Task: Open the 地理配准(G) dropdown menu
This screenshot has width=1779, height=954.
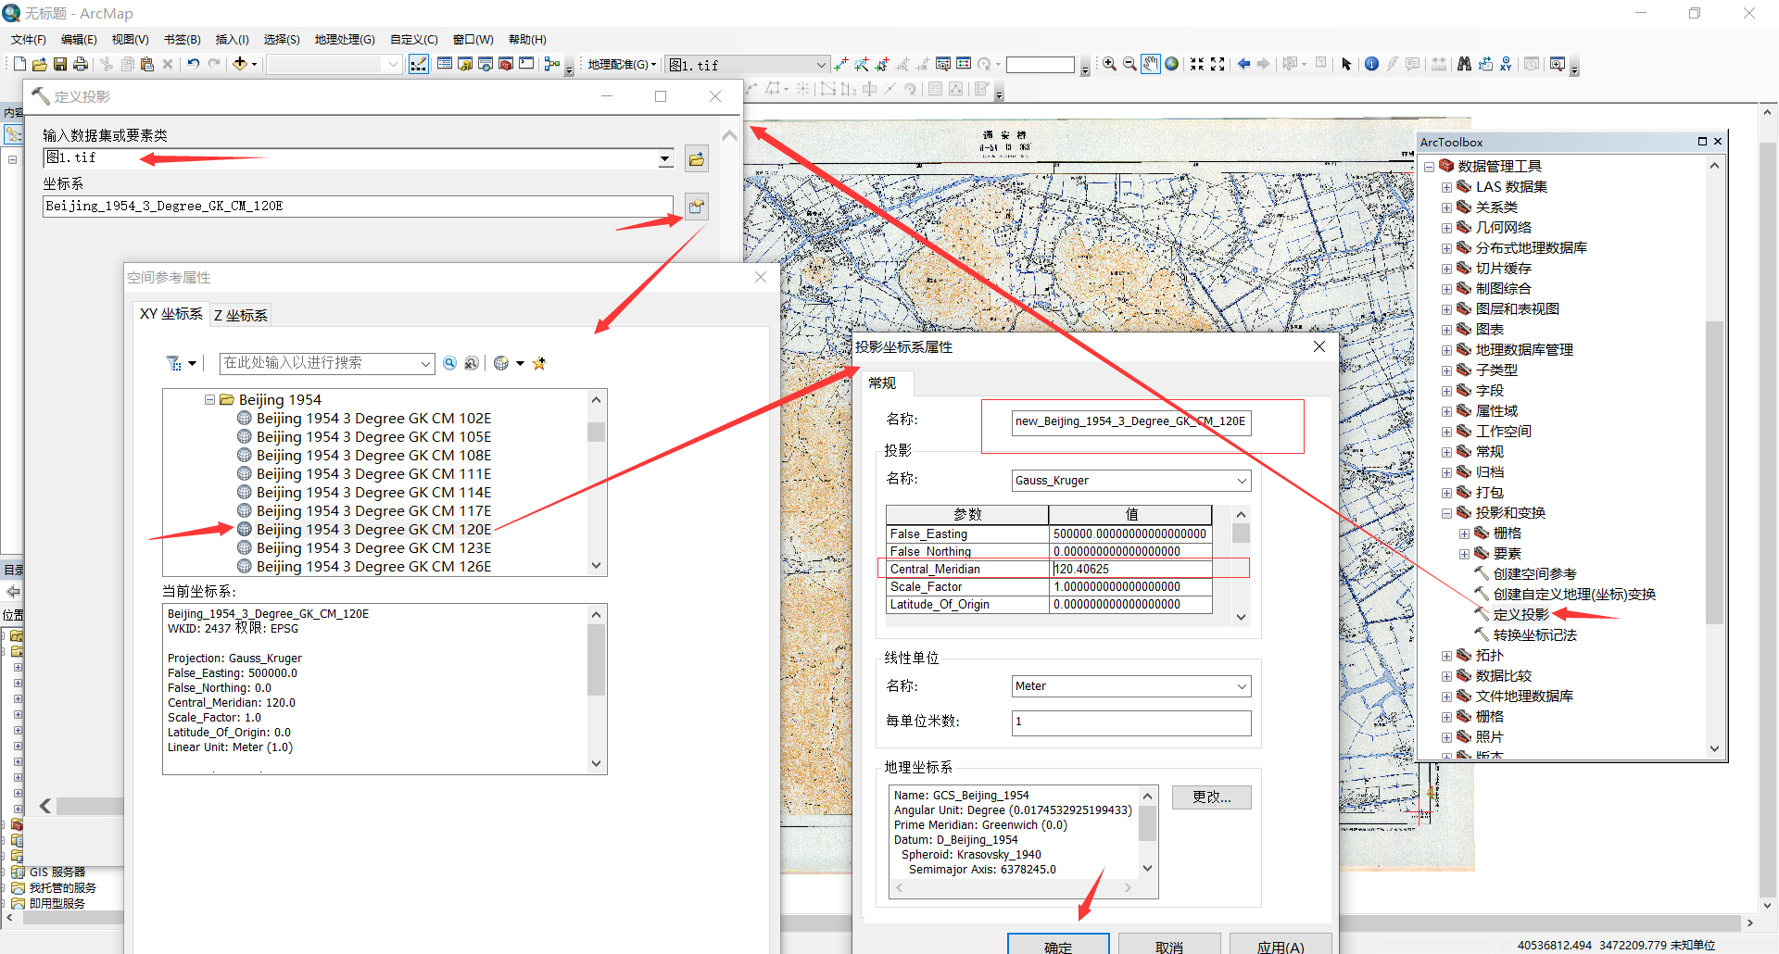Action: [x=622, y=65]
